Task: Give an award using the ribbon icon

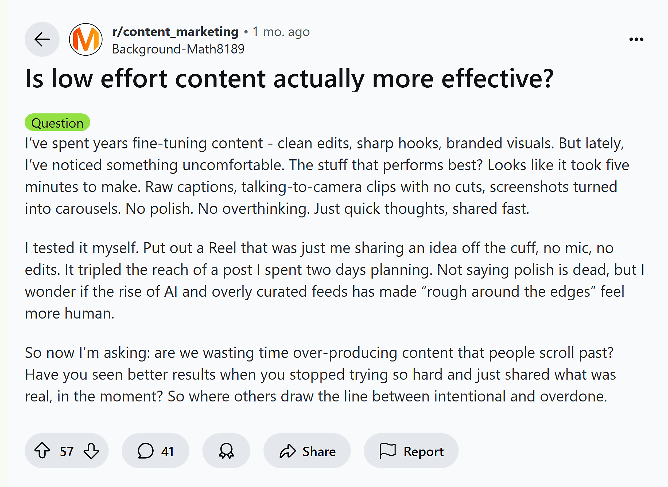Action: click(226, 451)
